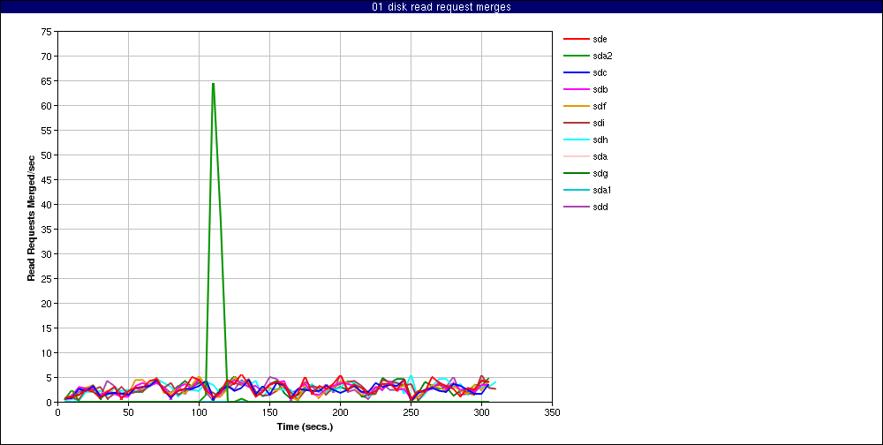The width and height of the screenshot is (883, 445).
Task: Click the green sda2 legend color line
Action: pyautogui.click(x=576, y=56)
